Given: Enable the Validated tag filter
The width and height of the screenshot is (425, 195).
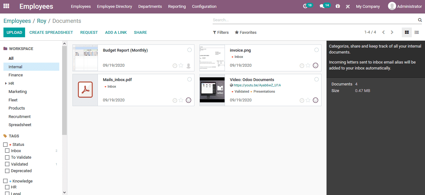Looking at the screenshot, I should (x=7, y=164).
